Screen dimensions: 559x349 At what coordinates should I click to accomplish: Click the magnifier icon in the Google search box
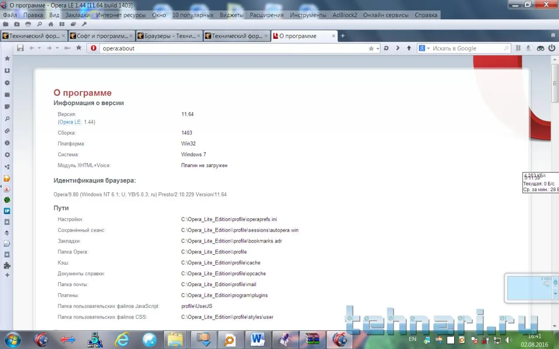point(506,48)
